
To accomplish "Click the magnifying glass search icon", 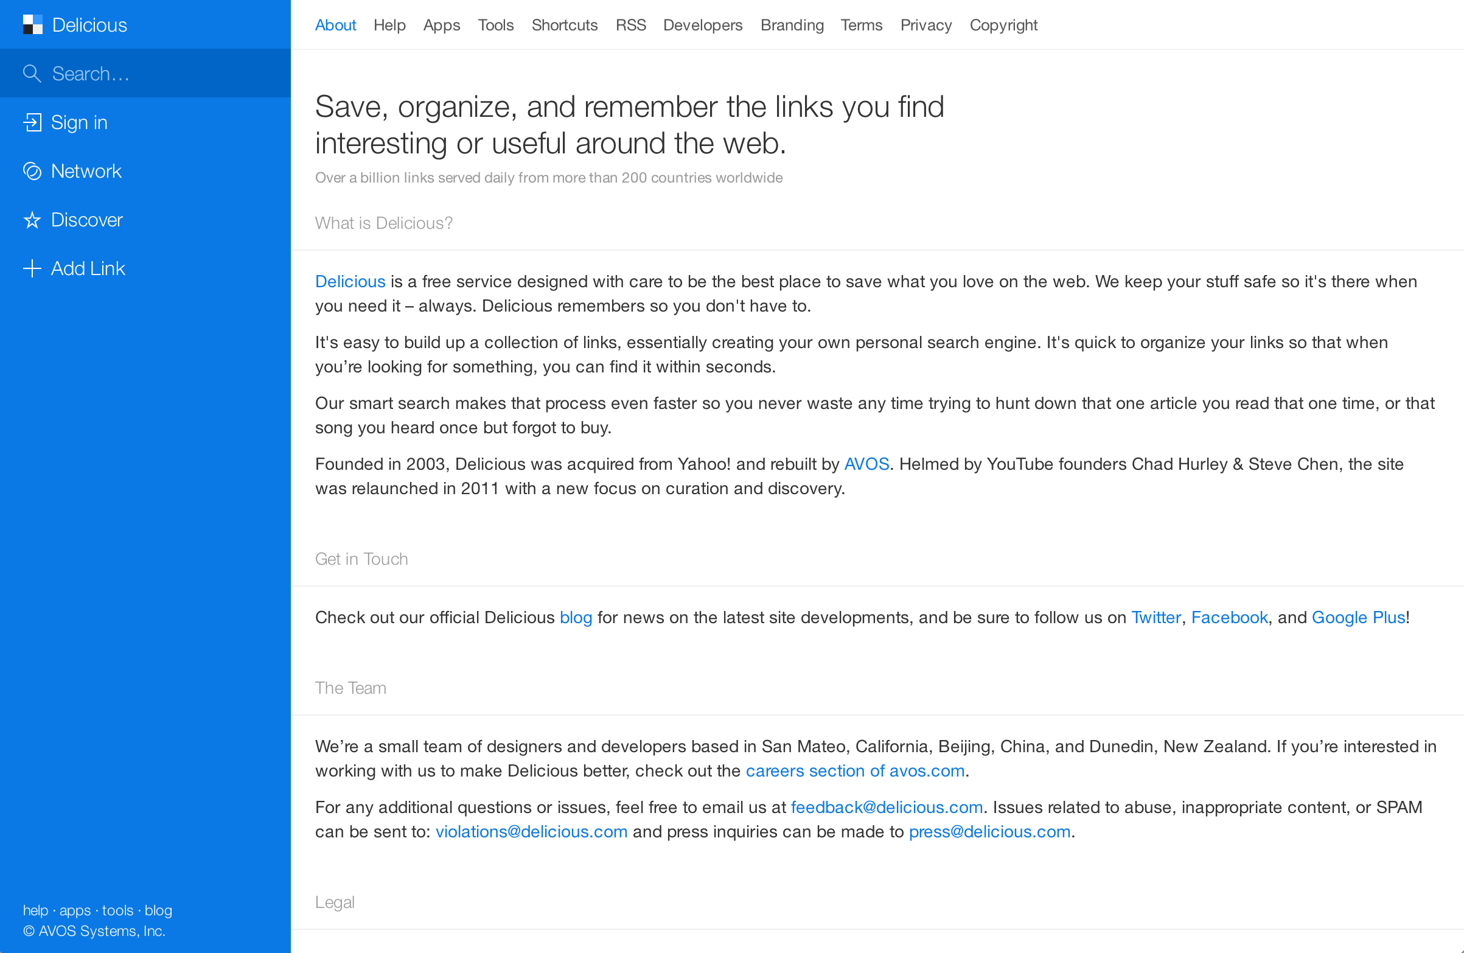I will (32, 73).
